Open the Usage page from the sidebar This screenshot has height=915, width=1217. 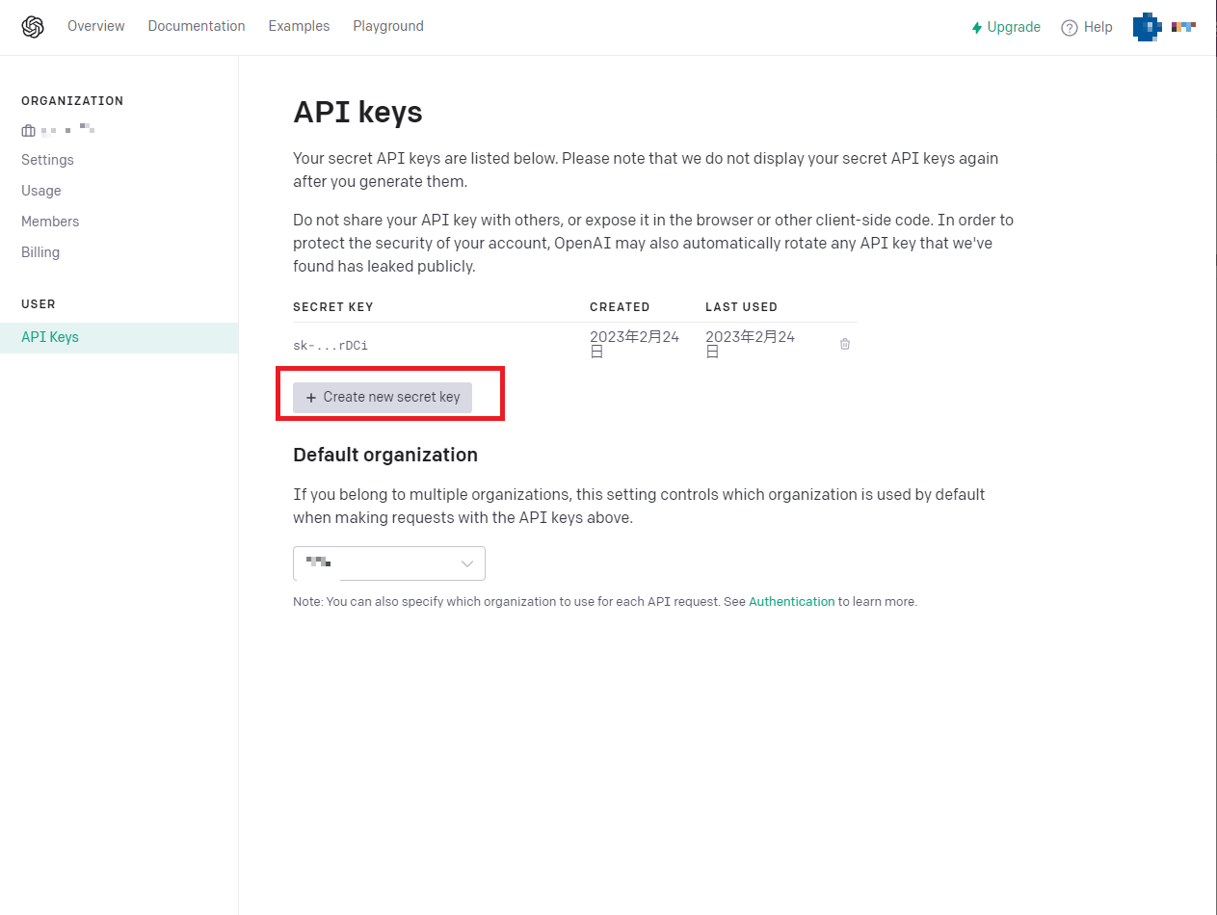tap(40, 190)
